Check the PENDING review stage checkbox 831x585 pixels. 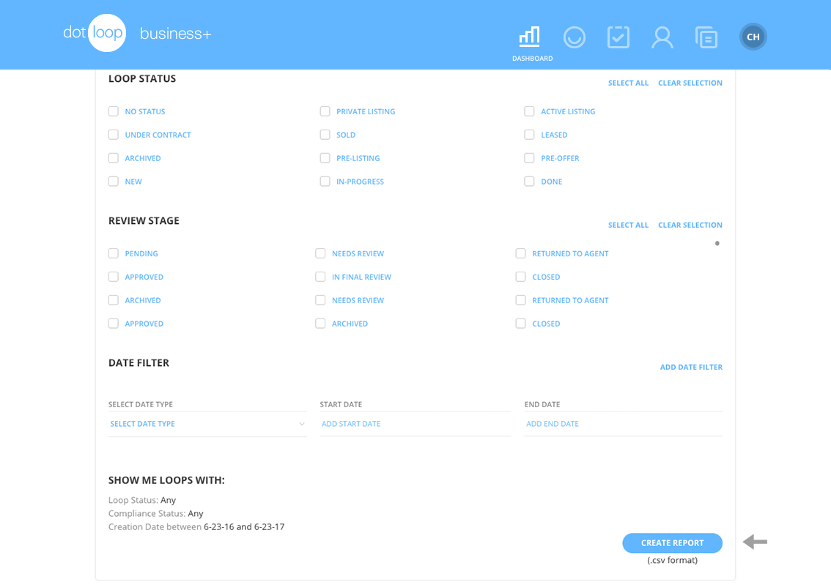click(x=114, y=253)
